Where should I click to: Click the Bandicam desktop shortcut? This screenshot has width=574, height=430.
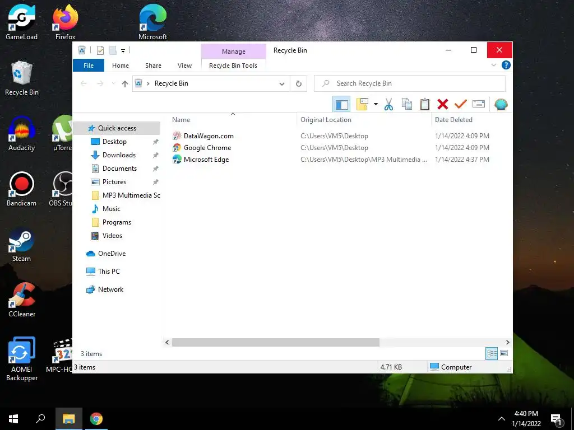pos(22,189)
